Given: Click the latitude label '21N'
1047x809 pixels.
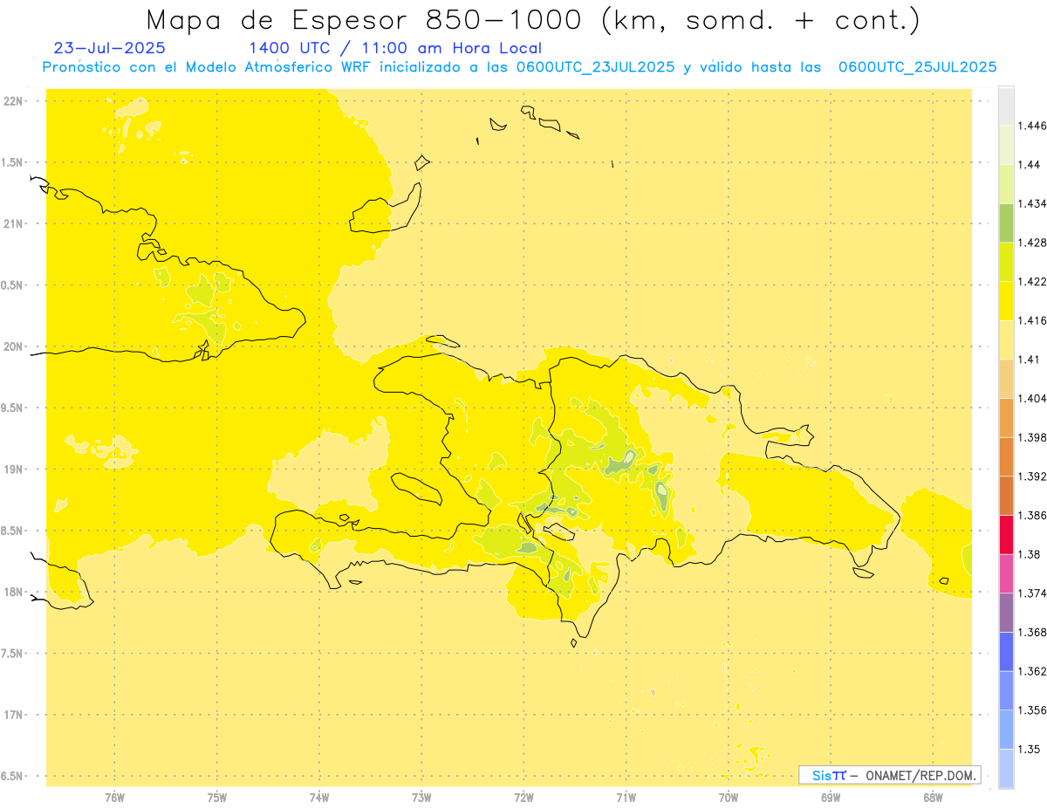Looking at the screenshot, I should pos(13,224).
